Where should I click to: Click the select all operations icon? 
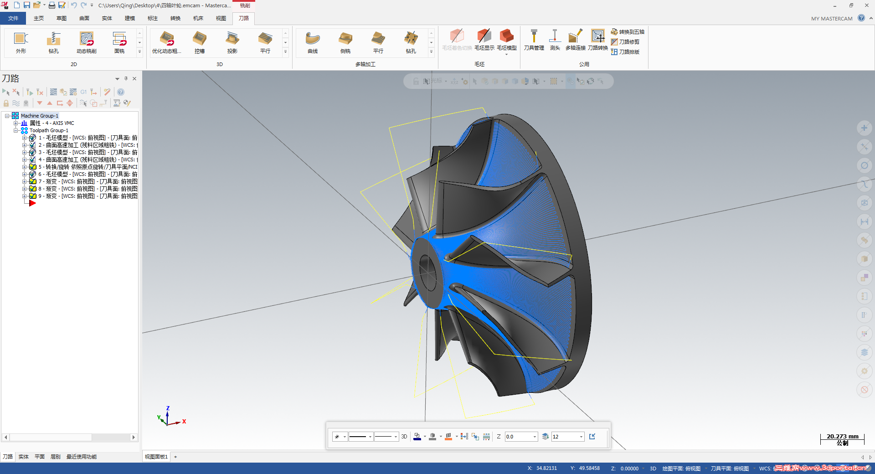coord(6,92)
